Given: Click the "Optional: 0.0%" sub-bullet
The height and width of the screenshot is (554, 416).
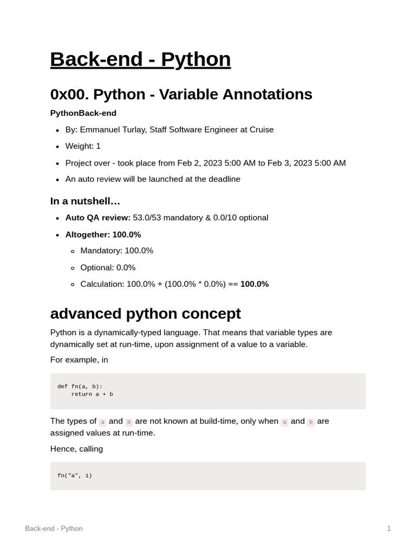Looking at the screenshot, I should 108,267.
